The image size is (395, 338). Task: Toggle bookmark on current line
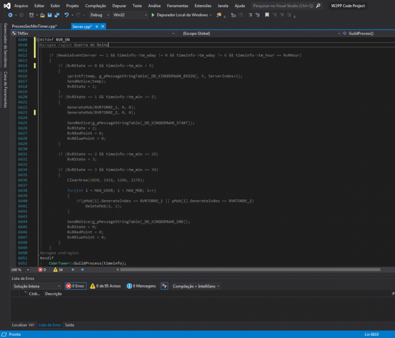[x=267, y=15]
